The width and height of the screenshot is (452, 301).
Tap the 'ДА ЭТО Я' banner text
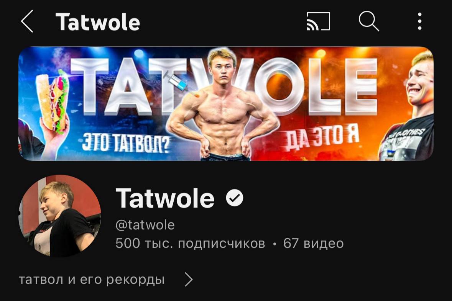point(322,138)
